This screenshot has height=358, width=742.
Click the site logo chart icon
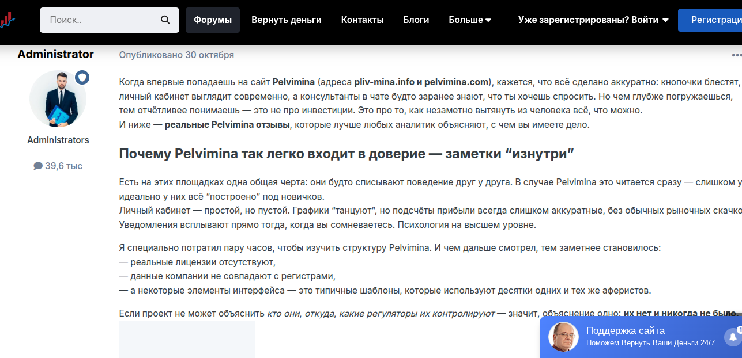[x=8, y=19]
